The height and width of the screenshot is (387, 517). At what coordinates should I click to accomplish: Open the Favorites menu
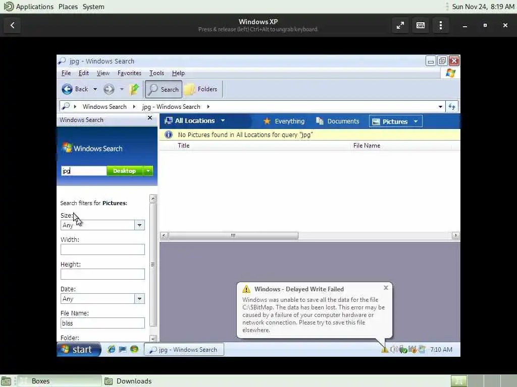pyautogui.click(x=129, y=73)
